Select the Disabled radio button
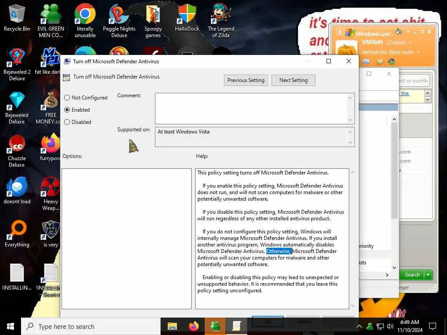Image resolution: width=447 pixels, height=335 pixels. pyautogui.click(x=67, y=122)
